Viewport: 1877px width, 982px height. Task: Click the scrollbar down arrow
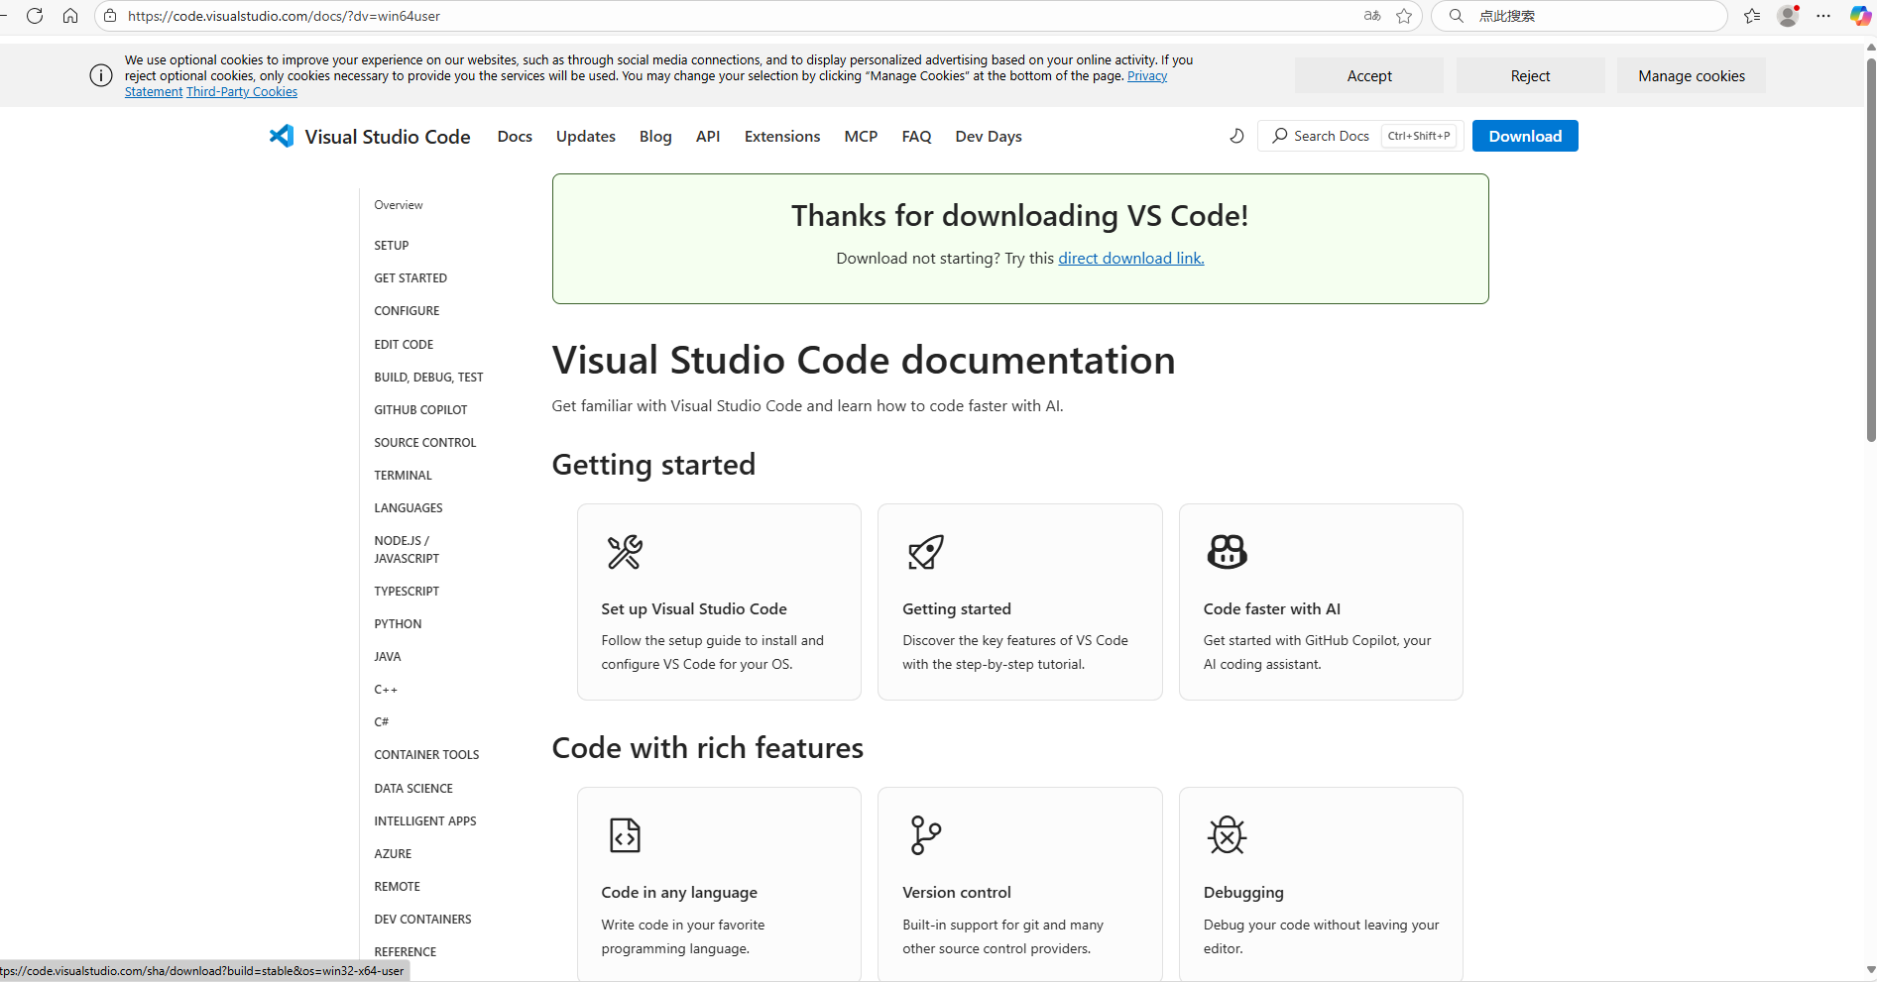pyautogui.click(x=1871, y=970)
